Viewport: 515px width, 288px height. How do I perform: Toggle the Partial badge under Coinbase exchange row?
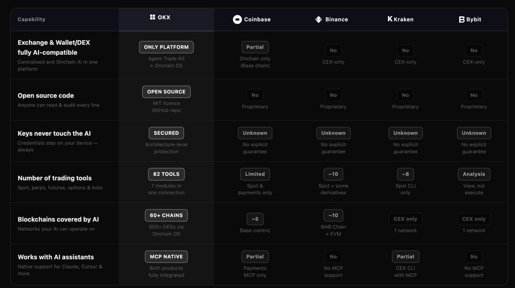point(255,47)
